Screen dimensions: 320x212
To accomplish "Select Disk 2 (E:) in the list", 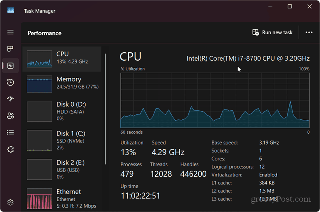I will [62, 169].
